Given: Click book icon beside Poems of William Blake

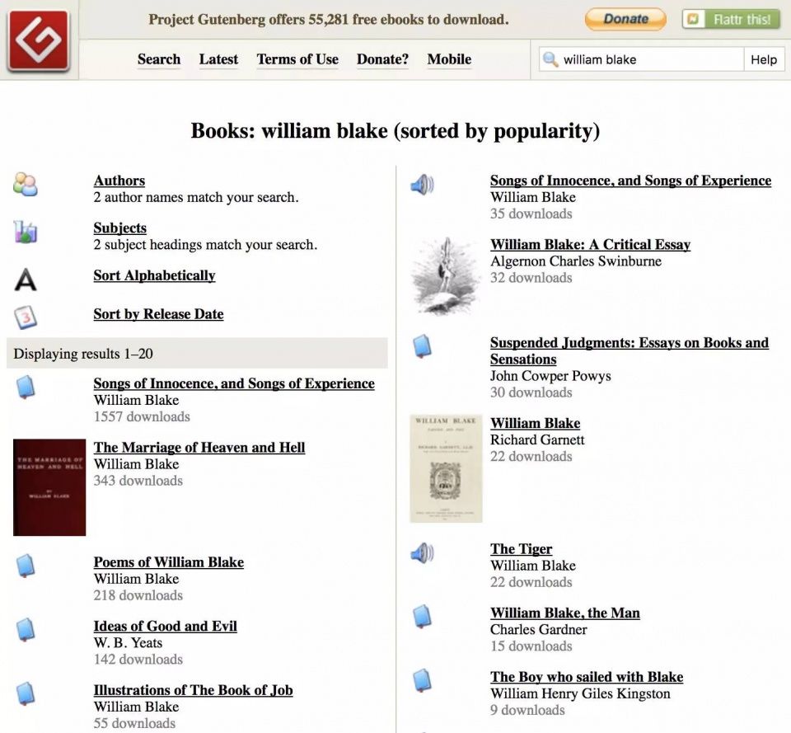Looking at the screenshot, I should pos(26,566).
